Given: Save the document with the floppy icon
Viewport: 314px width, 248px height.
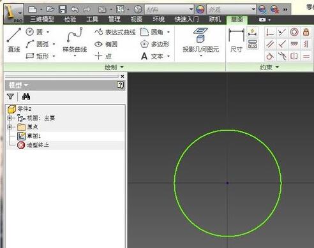Looking at the screenshot, I should coord(63,10).
